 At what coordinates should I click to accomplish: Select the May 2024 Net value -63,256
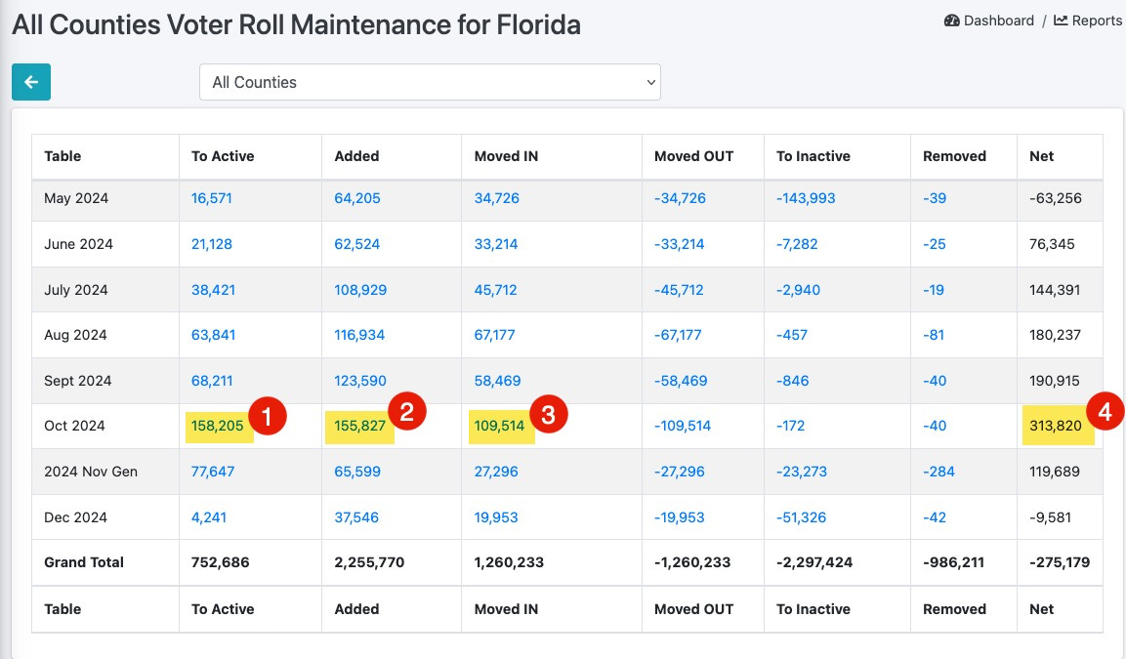tap(1055, 198)
